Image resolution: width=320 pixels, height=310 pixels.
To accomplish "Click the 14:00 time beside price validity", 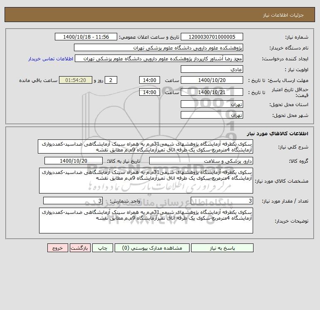I will tap(150, 92).
